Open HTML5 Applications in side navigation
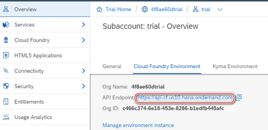268x130 pixels. point(45,55)
